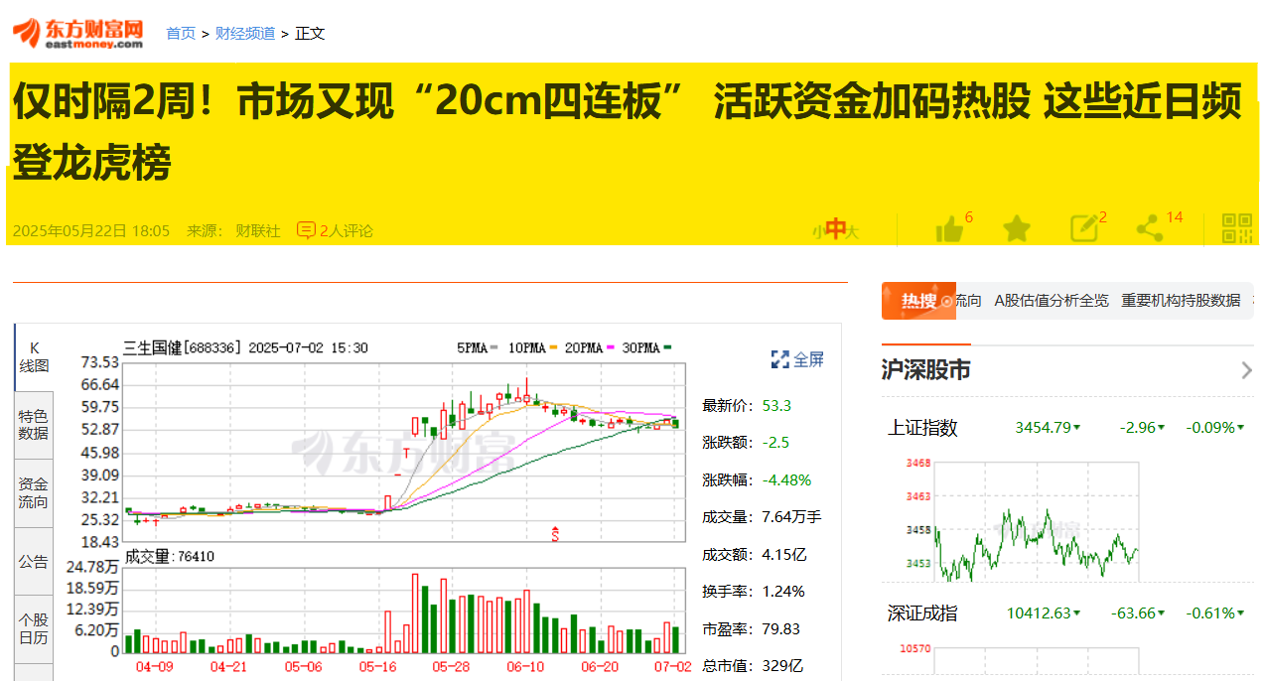Click the 上证指数 index name
The image size is (1264, 681).
[x=922, y=428]
